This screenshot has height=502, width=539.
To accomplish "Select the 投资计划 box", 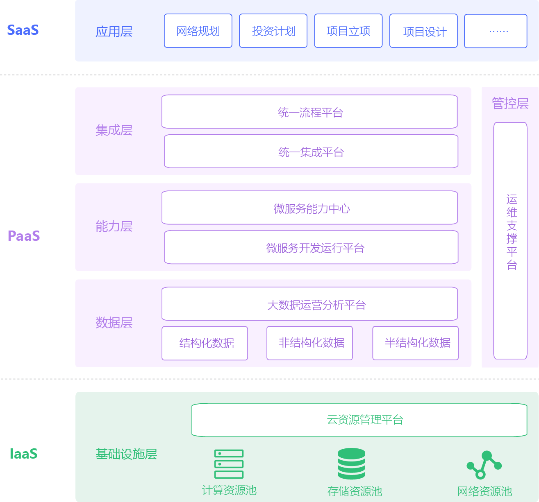I will coord(273,31).
